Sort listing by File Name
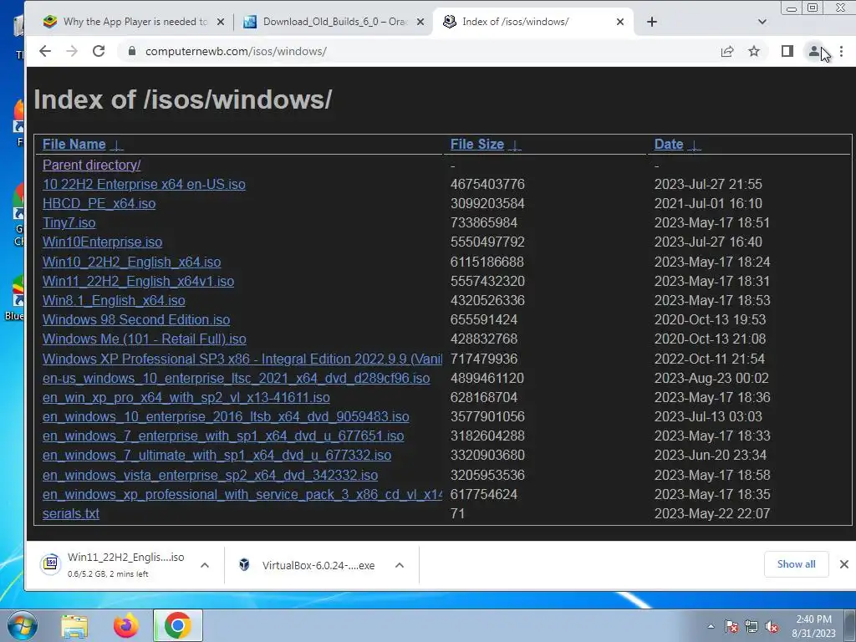This screenshot has height=642, width=856. (74, 144)
